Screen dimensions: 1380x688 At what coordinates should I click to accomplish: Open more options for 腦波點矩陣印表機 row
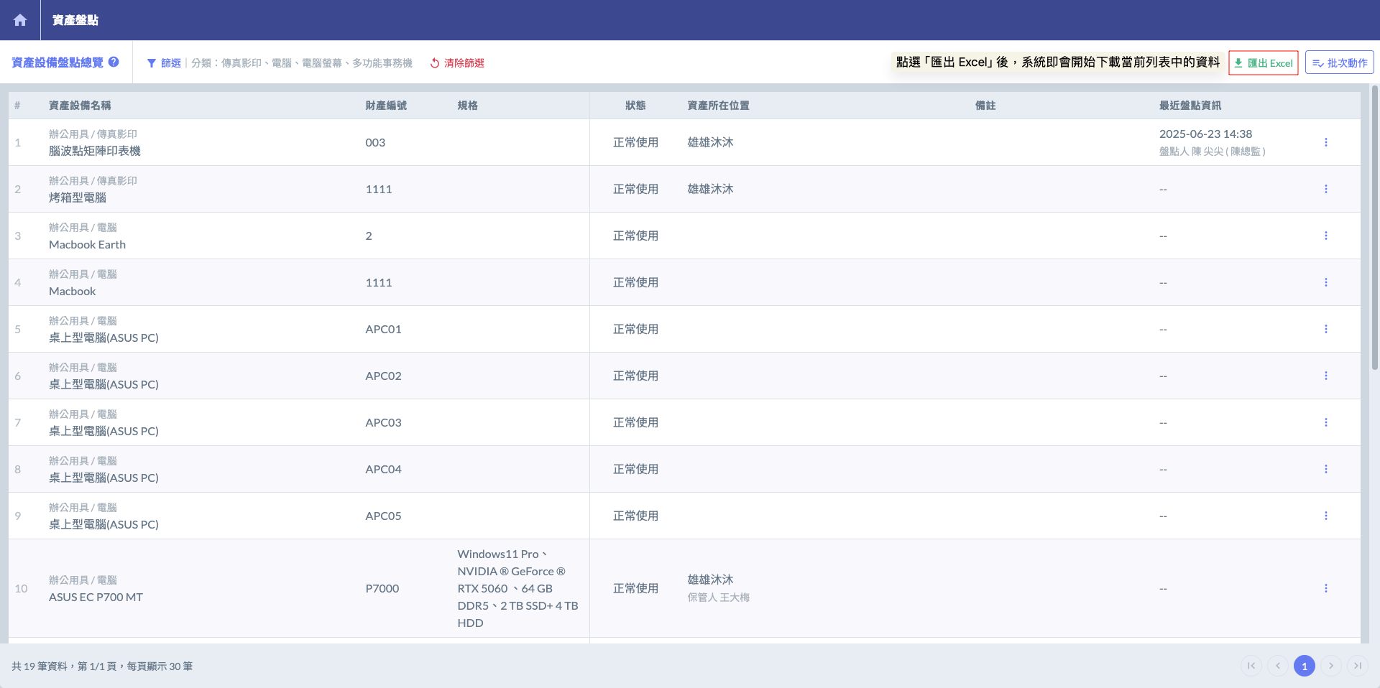point(1326,142)
